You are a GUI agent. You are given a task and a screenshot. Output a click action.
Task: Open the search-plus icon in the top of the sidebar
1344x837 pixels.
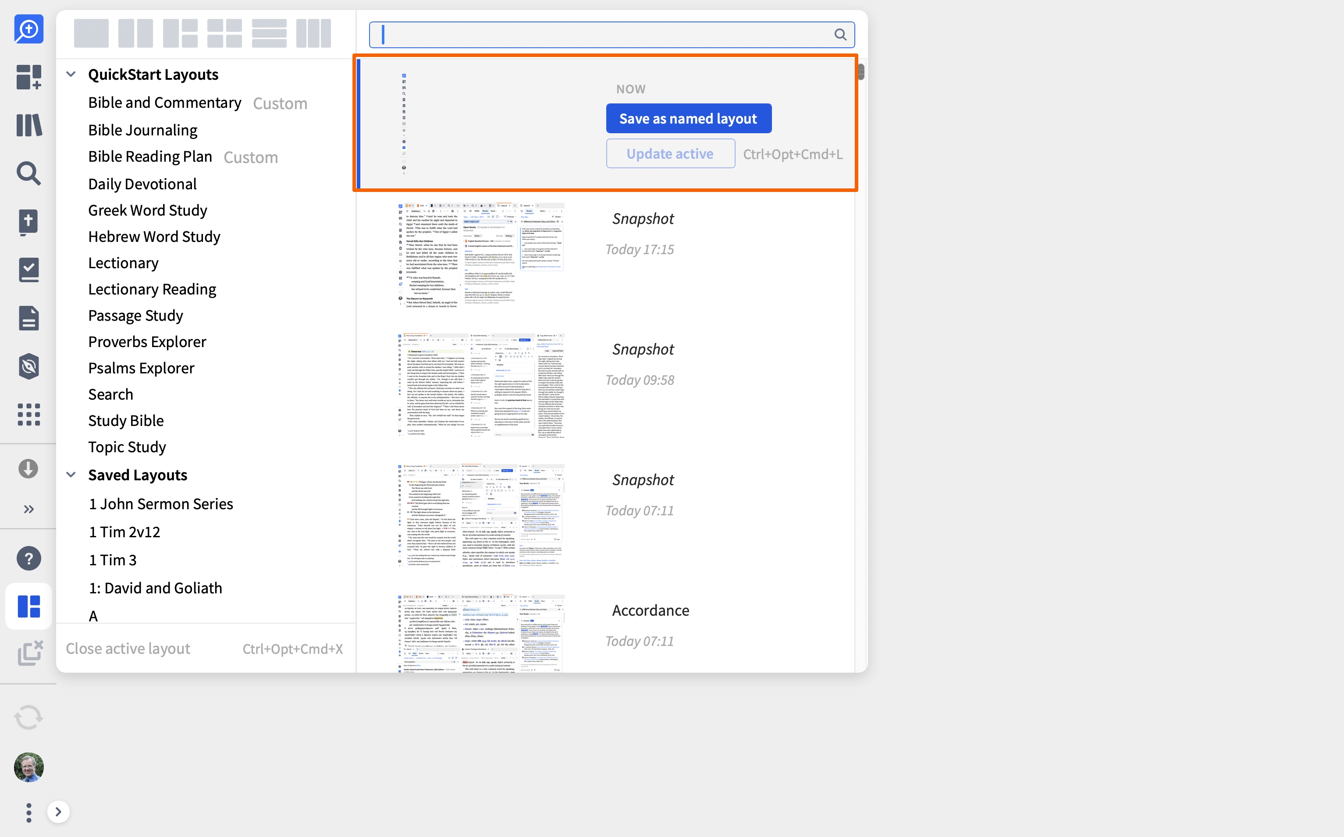point(29,29)
